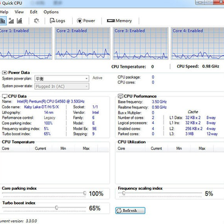Viewport: 224px width, 224px height.
Task: Open the Power toolbar item
Action: coord(86,21)
